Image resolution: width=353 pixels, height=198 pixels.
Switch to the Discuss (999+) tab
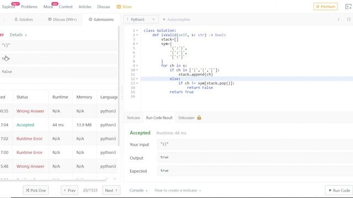click(62, 20)
